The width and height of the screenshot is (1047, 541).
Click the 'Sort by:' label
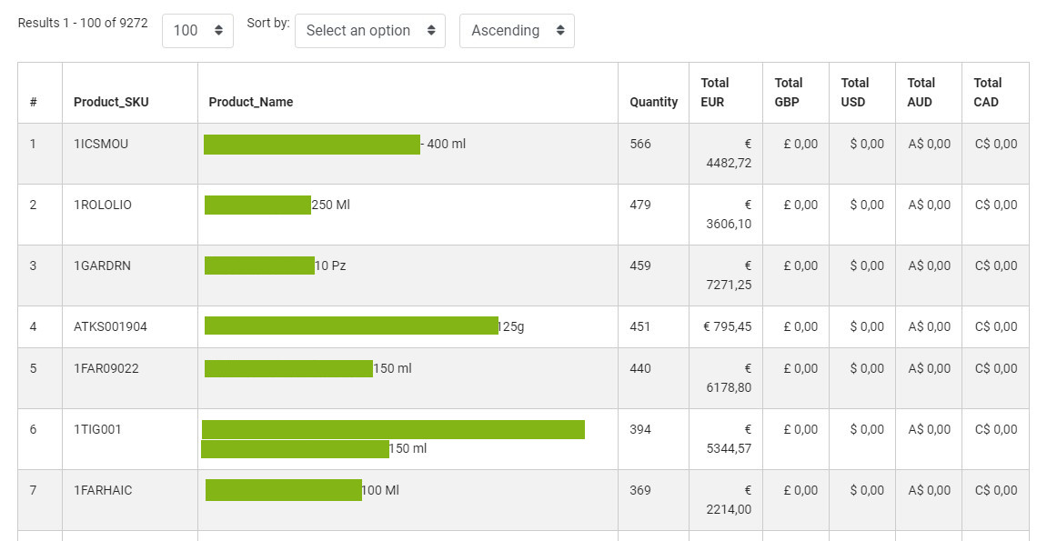click(x=268, y=23)
